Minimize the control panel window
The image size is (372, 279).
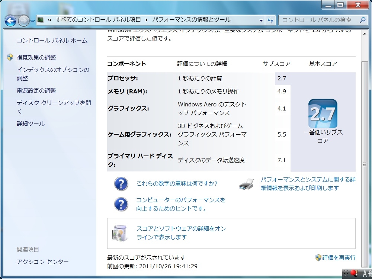(328, 5)
